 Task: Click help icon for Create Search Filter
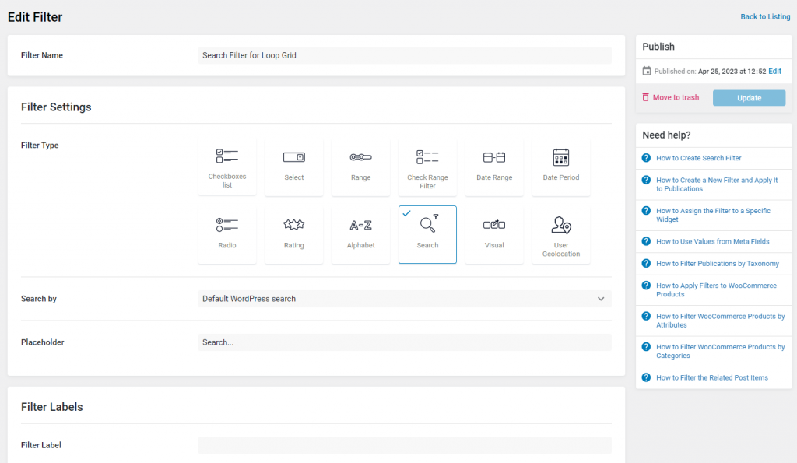tap(646, 158)
